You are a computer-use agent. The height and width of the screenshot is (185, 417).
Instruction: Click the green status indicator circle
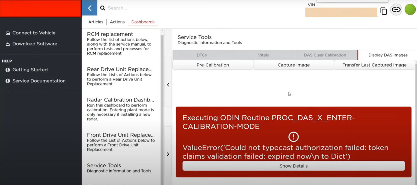click(x=410, y=10)
